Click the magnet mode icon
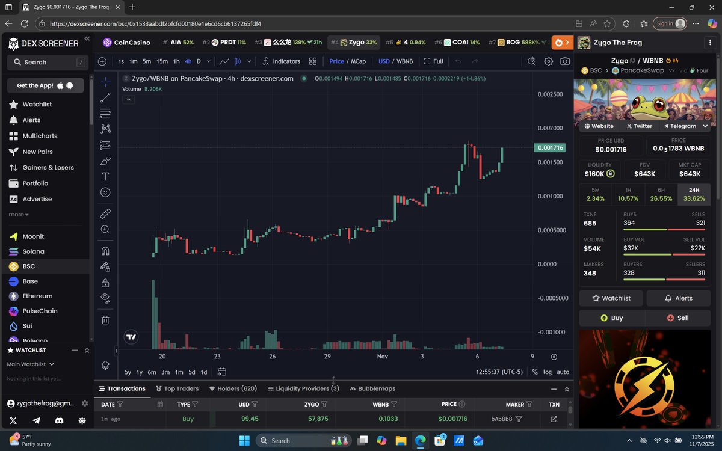Screen dimensions: 722x451 click(105, 251)
